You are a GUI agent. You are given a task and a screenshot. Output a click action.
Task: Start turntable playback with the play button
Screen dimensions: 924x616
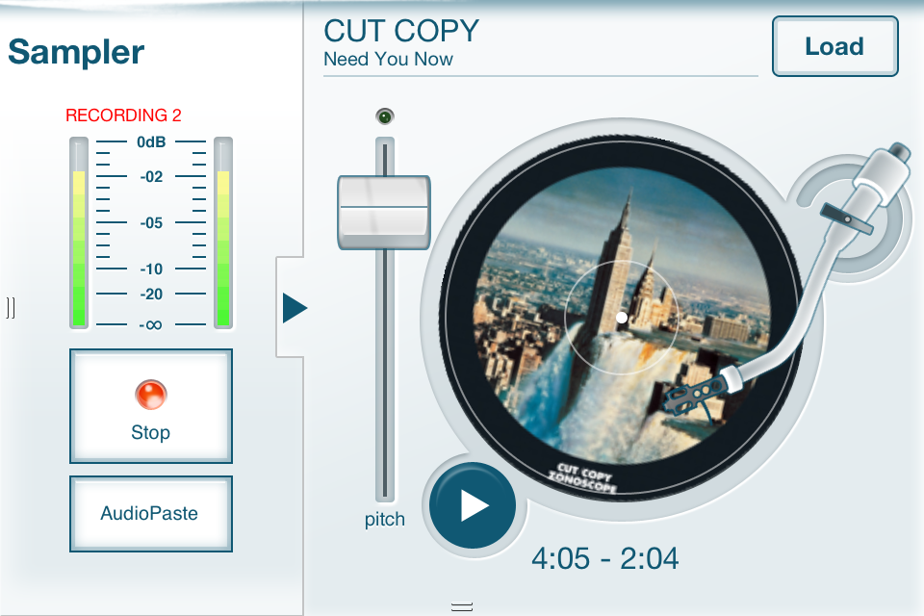pyautogui.click(x=473, y=505)
